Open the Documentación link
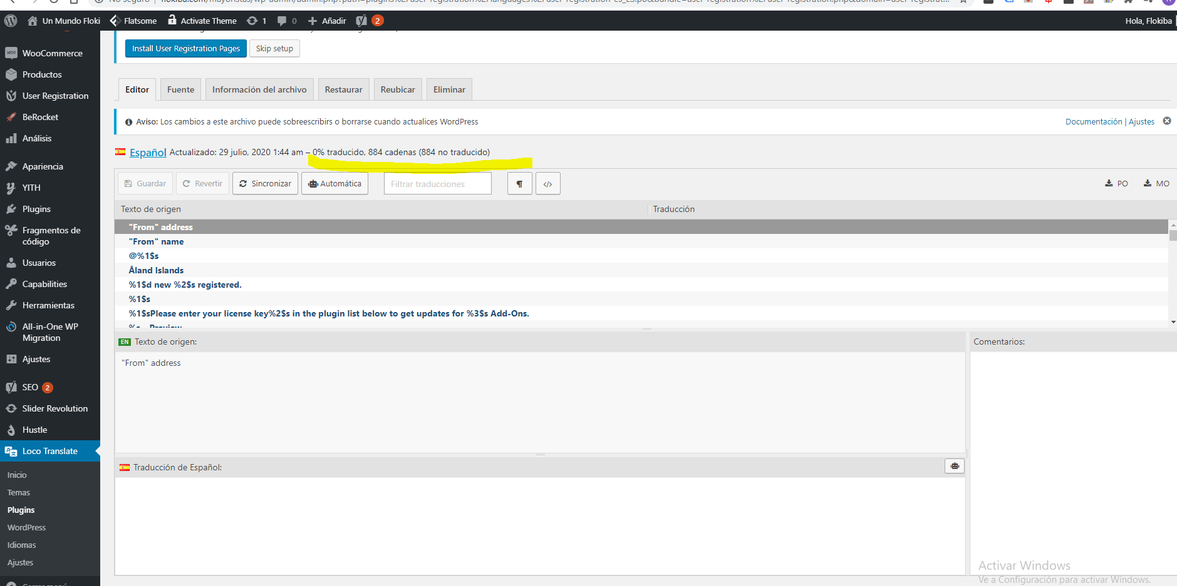The width and height of the screenshot is (1177, 586). tap(1094, 121)
